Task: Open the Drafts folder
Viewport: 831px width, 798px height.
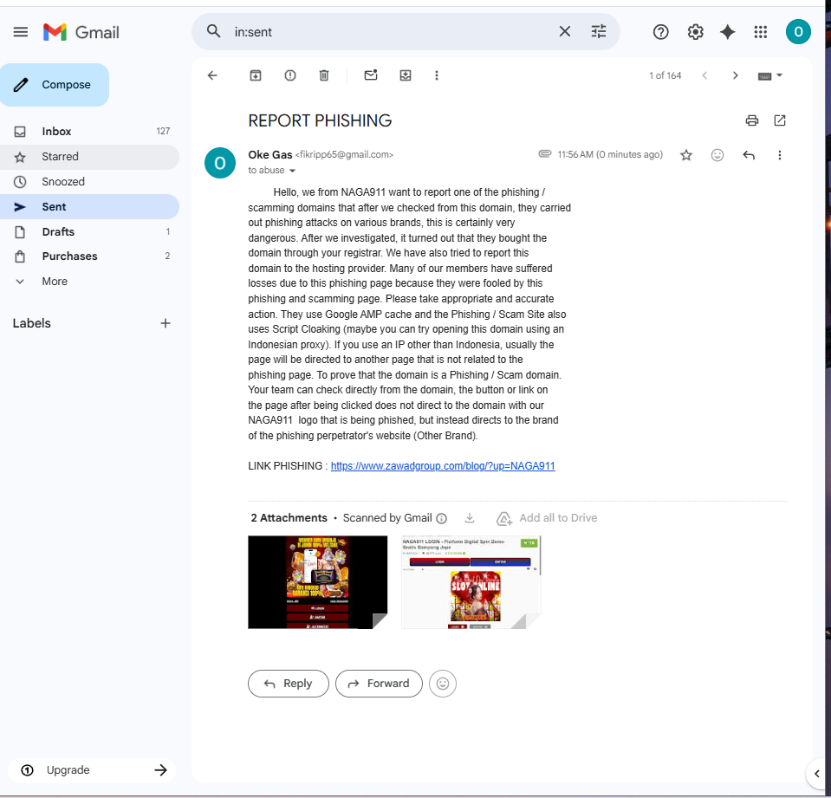Action: (89, 231)
